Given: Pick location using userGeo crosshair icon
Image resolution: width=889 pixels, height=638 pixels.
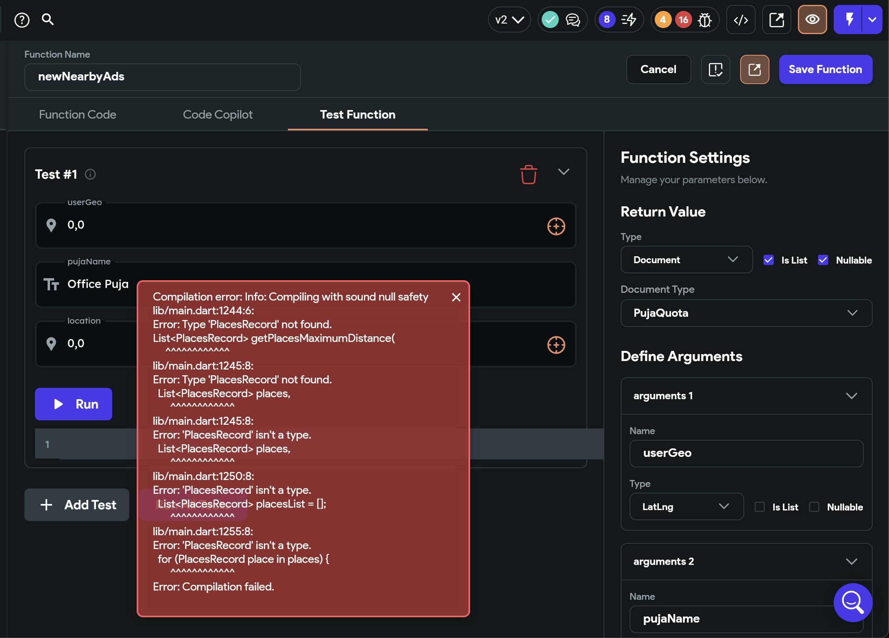Looking at the screenshot, I should coord(556,226).
